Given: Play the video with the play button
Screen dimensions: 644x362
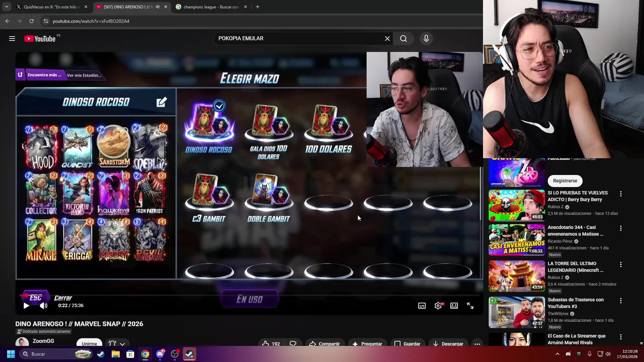Looking at the screenshot, I should pyautogui.click(x=26, y=306).
